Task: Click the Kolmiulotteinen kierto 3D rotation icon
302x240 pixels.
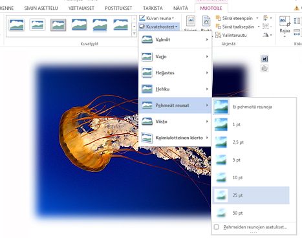Action: tap(147, 138)
